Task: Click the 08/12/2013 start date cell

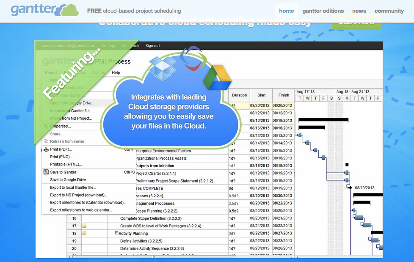Action: (x=261, y=113)
